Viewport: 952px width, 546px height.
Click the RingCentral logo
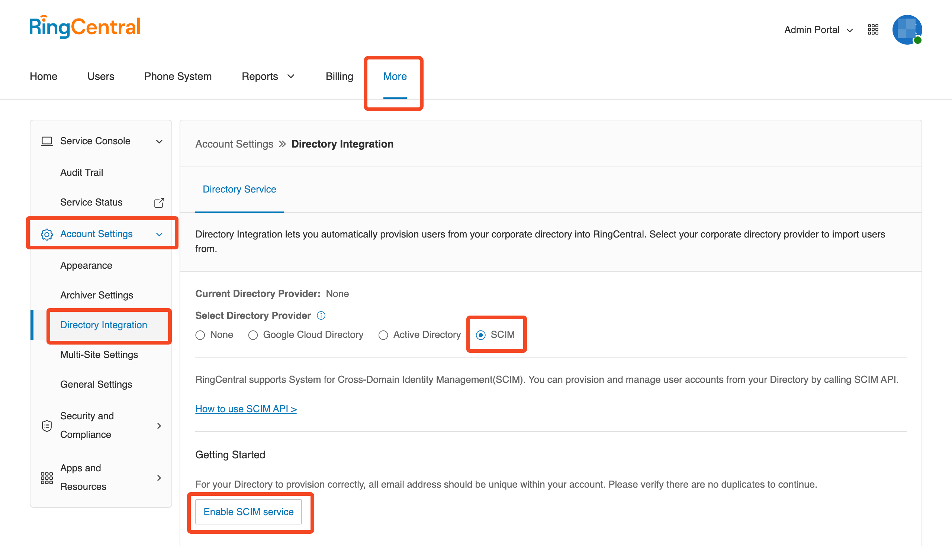coord(85,27)
